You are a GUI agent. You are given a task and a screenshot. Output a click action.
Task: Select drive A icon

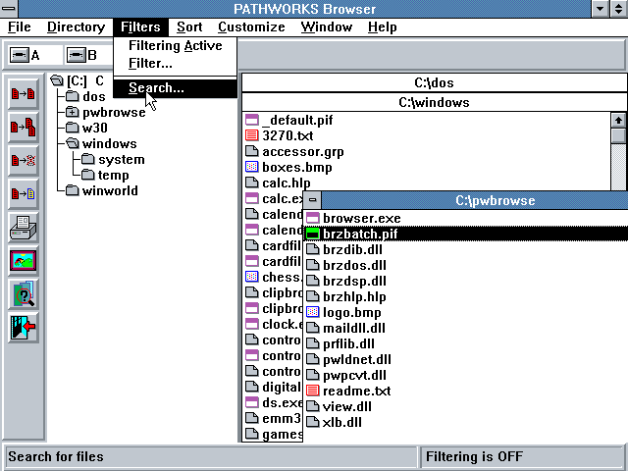(20, 55)
